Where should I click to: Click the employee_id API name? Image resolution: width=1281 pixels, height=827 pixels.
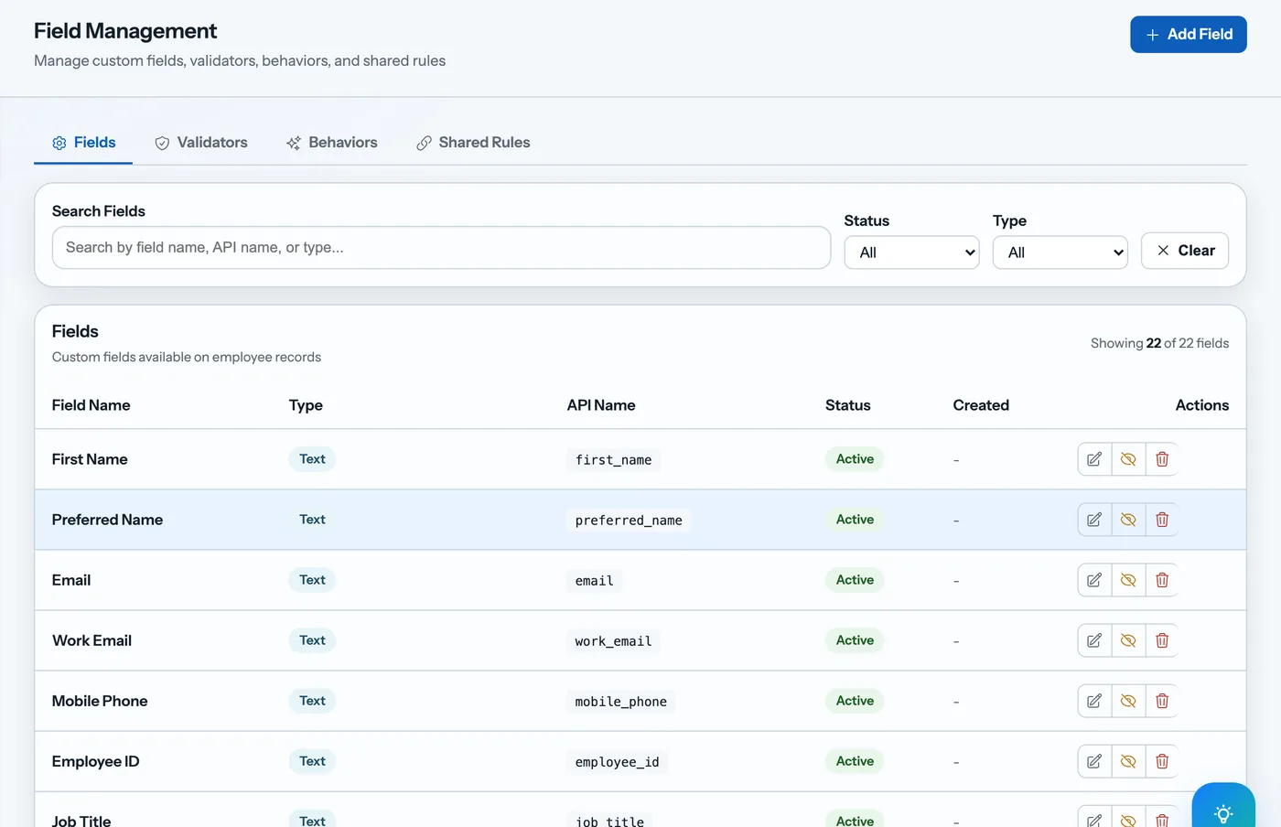tap(617, 762)
